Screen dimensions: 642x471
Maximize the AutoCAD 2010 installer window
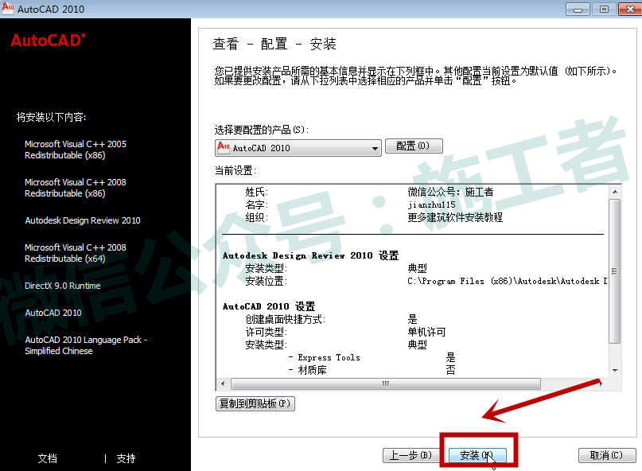[x=604, y=9]
